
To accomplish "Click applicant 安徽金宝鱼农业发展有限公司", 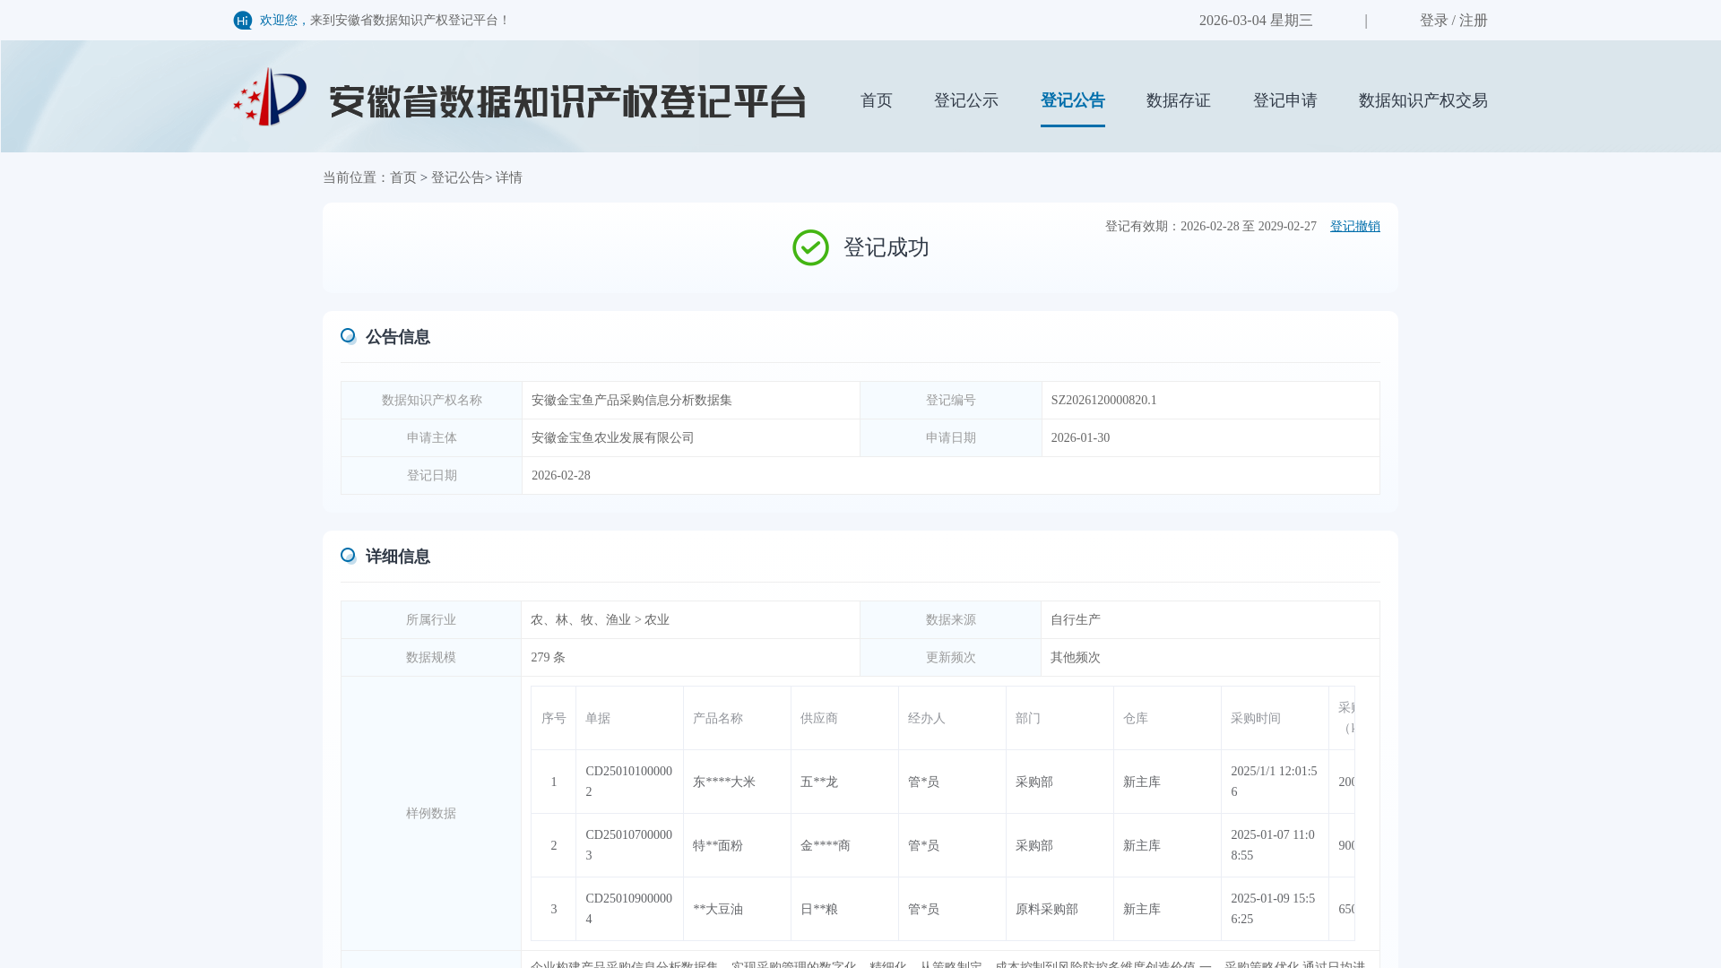I will (613, 438).
